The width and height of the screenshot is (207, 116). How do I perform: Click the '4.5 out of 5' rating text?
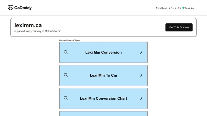pos(175,8)
